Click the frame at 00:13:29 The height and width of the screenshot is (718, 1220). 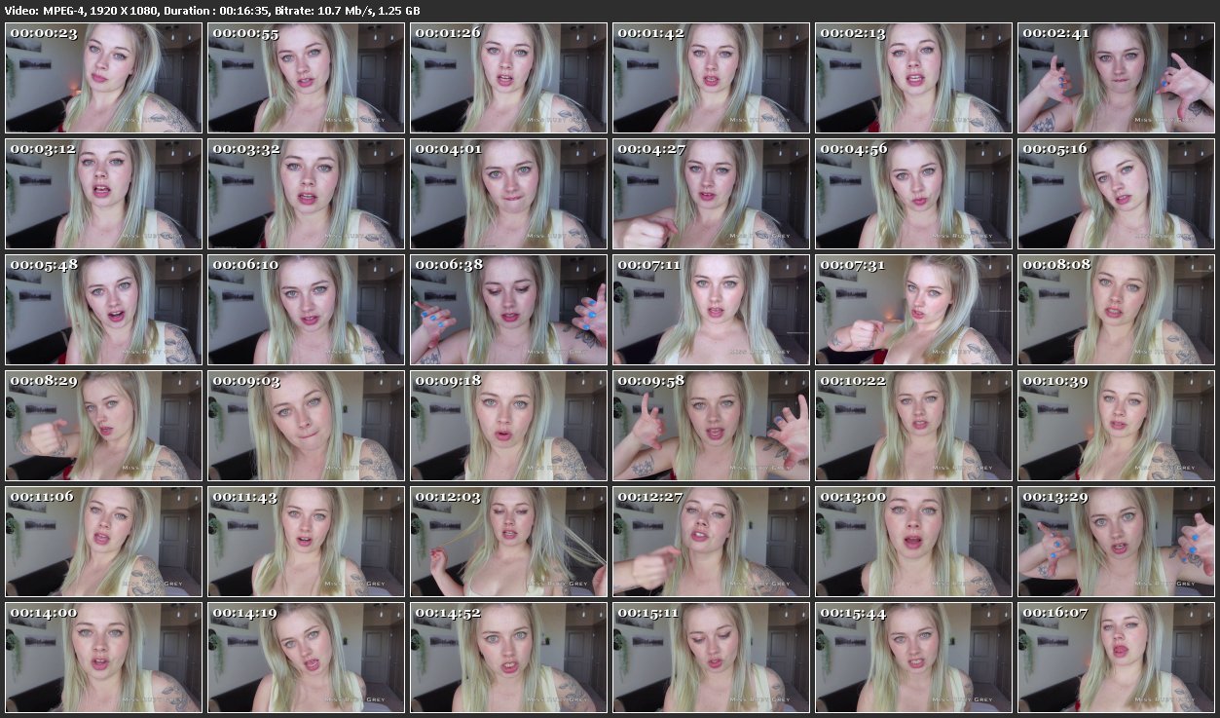click(x=1116, y=542)
